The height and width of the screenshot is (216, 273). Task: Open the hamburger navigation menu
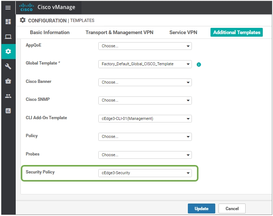8,8
